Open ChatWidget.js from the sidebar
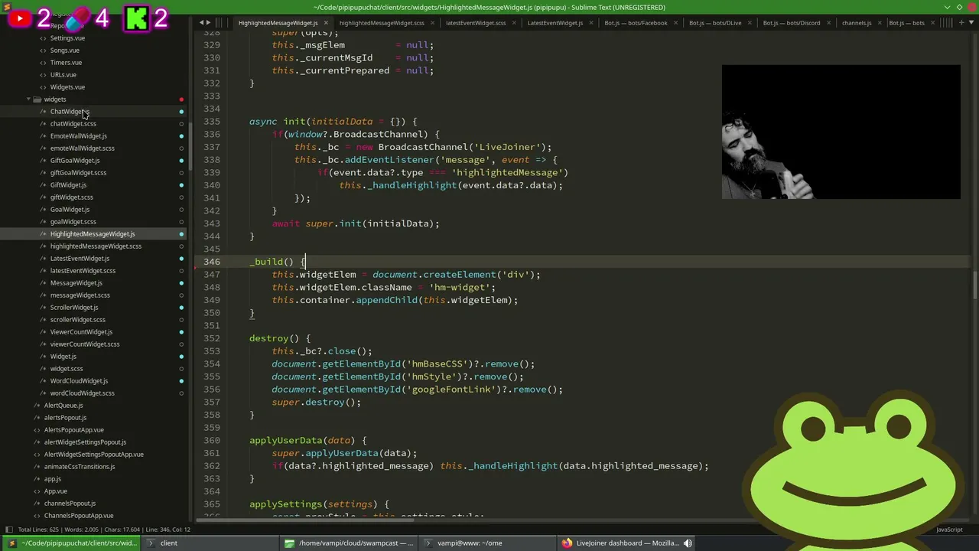Image resolution: width=979 pixels, height=551 pixels. (x=70, y=112)
